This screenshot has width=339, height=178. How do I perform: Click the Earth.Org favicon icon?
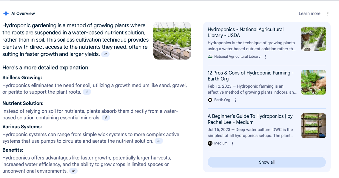[x=210, y=100]
